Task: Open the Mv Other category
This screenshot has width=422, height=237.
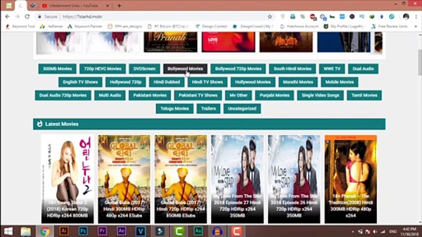Action: click(x=239, y=95)
